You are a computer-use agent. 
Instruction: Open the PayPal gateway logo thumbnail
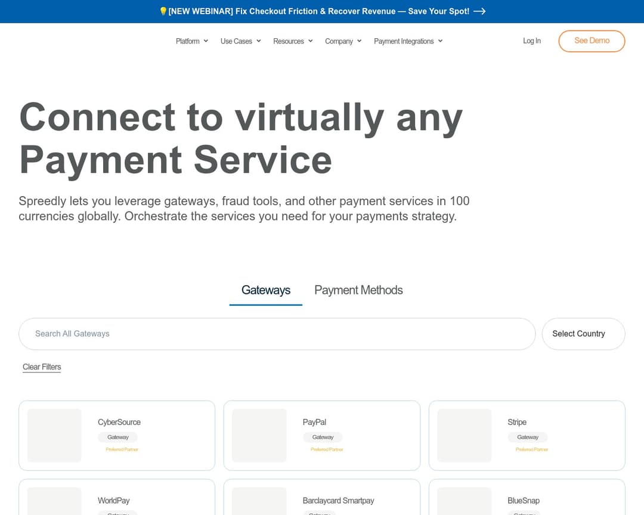point(259,435)
